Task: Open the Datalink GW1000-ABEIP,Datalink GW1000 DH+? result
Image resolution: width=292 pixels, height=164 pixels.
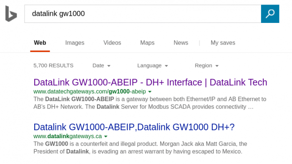Action: [x=134, y=127]
